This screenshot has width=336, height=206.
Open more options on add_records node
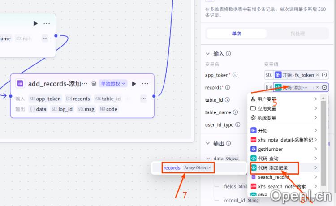tap(145, 84)
